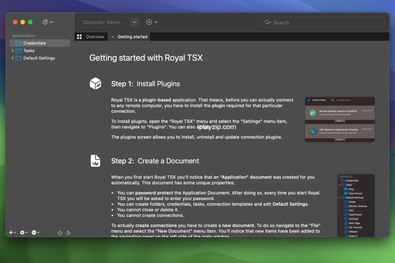Screen dimensions: 395x263
Task: Click the star favorites icon
Action: click(60, 233)
